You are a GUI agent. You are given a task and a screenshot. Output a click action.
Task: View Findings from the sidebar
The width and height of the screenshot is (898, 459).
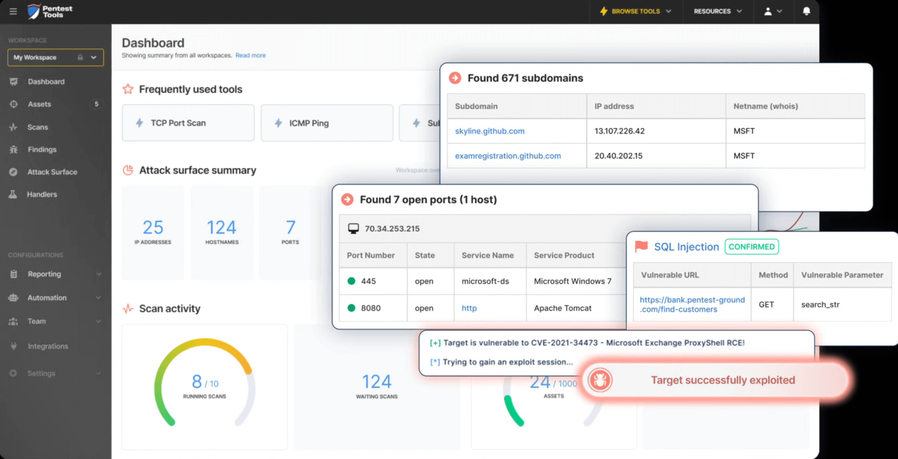(x=42, y=149)
